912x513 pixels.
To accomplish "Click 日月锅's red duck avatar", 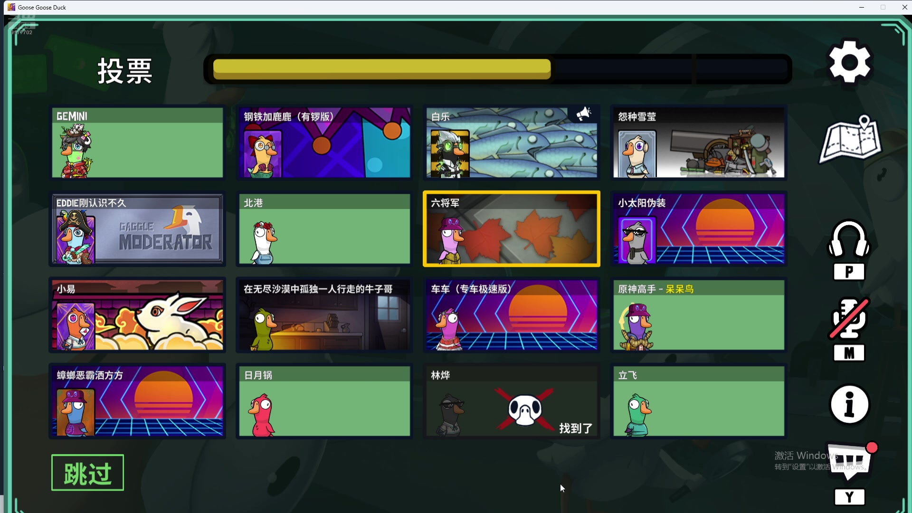I will [262, 415].
